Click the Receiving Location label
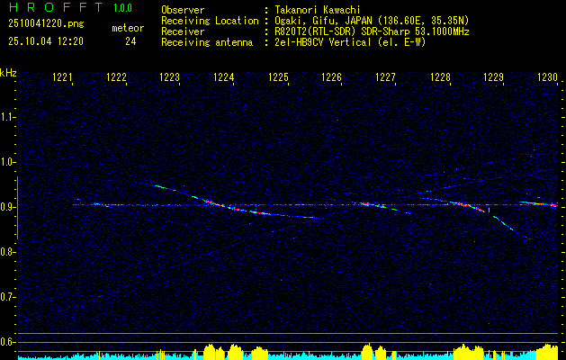The width and height of the screenshot is (566, 360). point(210,21)
